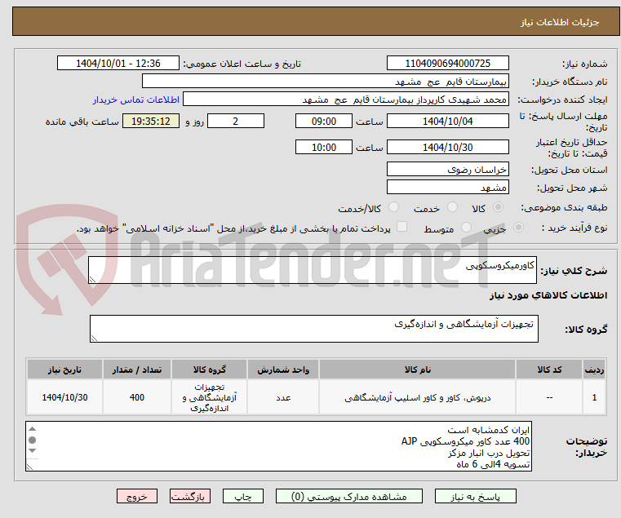Click the scrollbar thumb in buyer notes
The height and width of the screenshot is (518, 621).
coord(33,440)
